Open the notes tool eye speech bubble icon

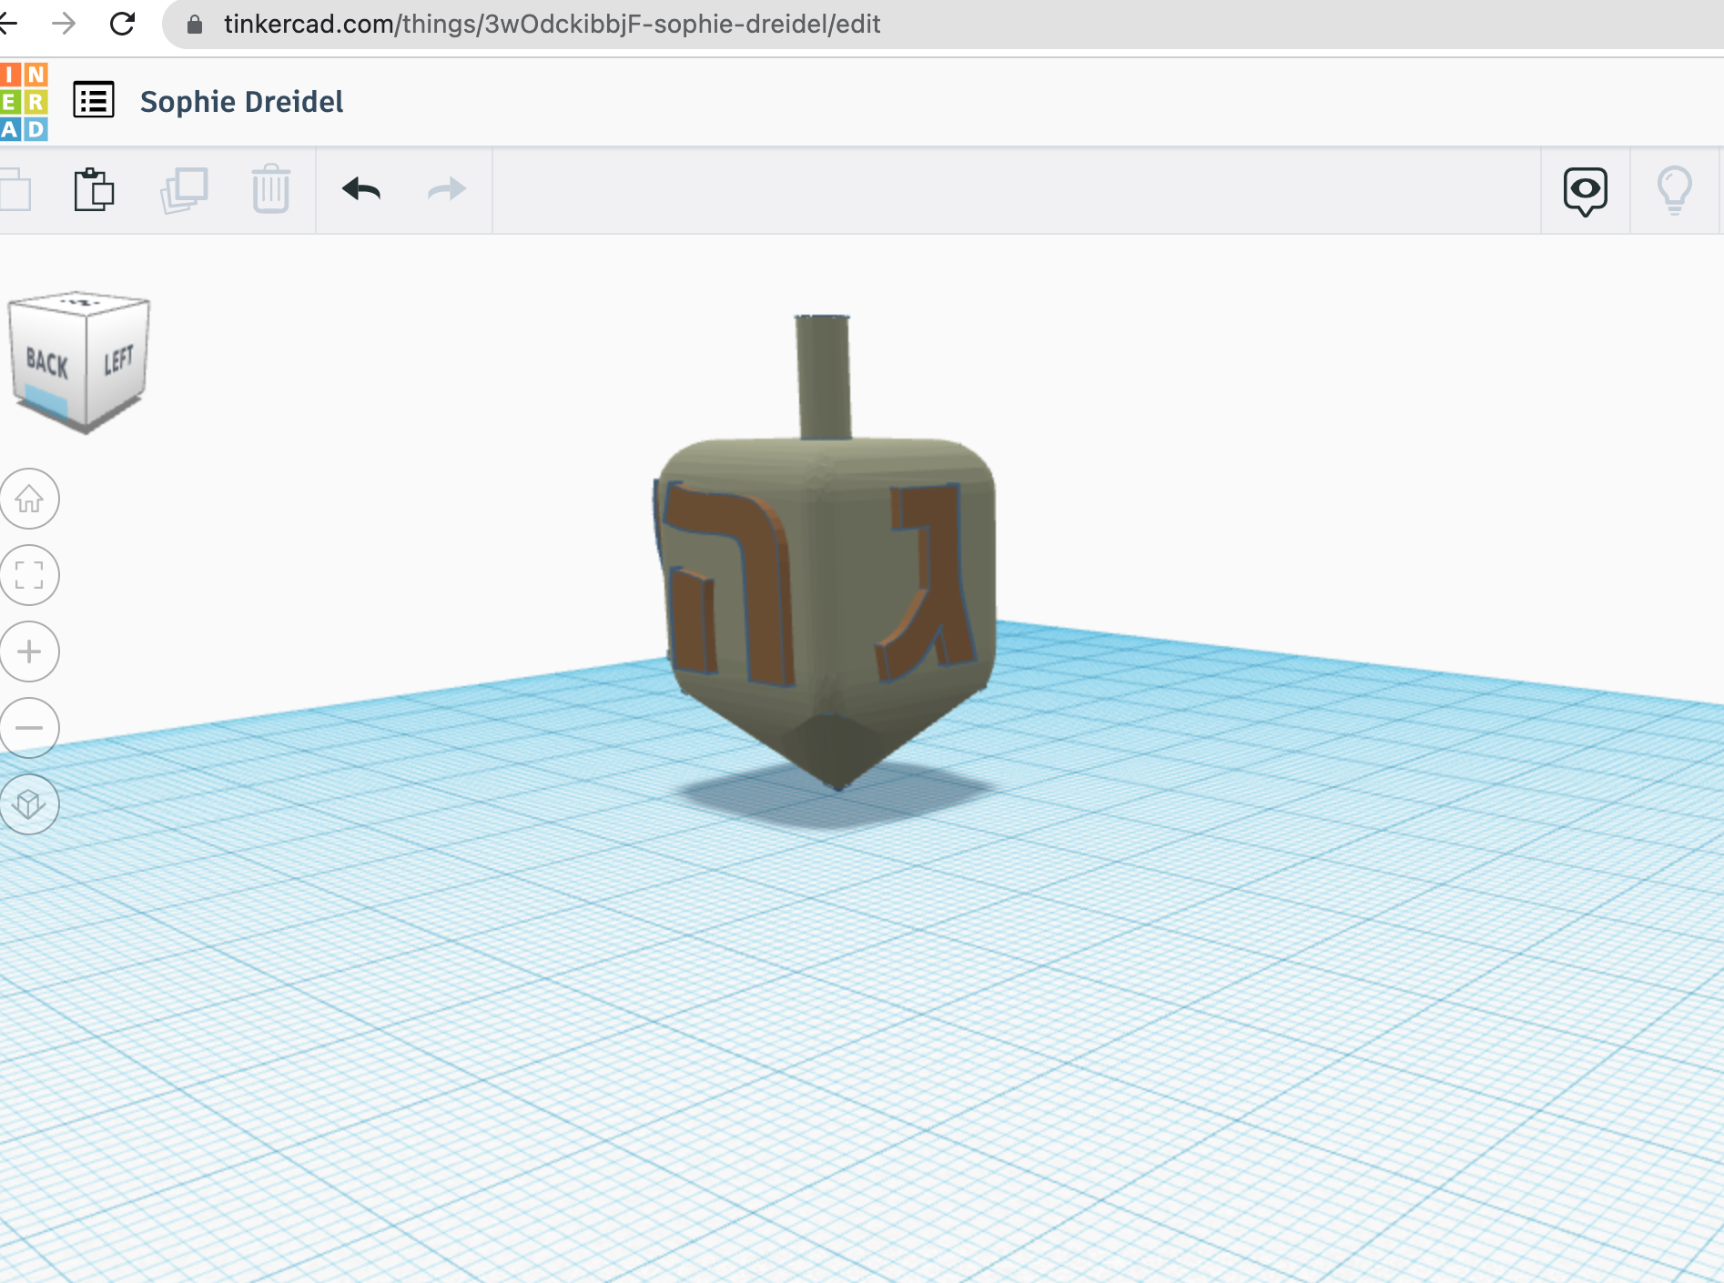coord(1585,191)
